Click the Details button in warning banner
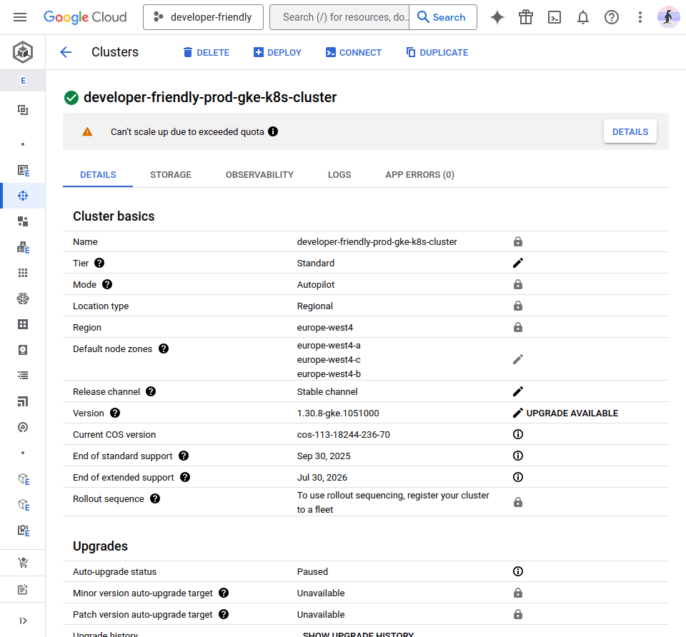This screenshot has height=637, width=686. tap(630, 131)
